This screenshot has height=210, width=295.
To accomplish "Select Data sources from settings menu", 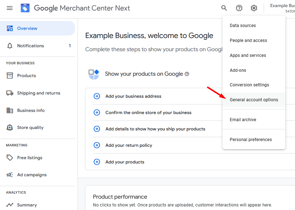I will tap(254, 26).
